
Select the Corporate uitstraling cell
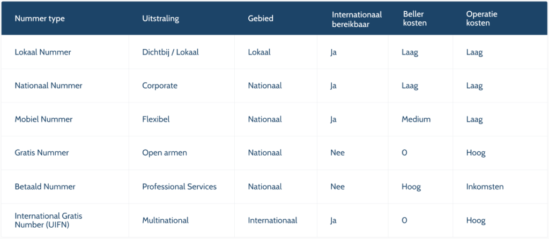(x=160, y=86)
